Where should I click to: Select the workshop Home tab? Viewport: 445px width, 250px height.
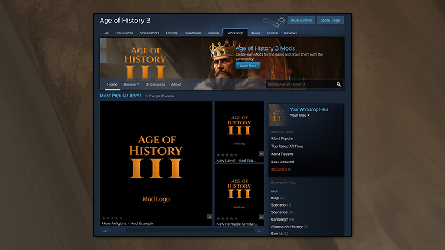click(112, 84)
